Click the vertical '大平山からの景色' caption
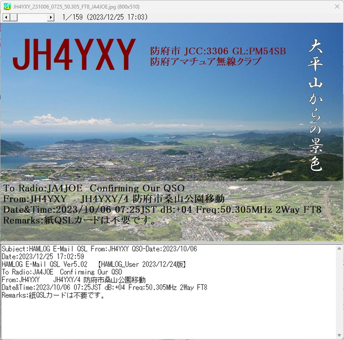Viewport: 344px width, 340px height. click(x=316, y=105)
